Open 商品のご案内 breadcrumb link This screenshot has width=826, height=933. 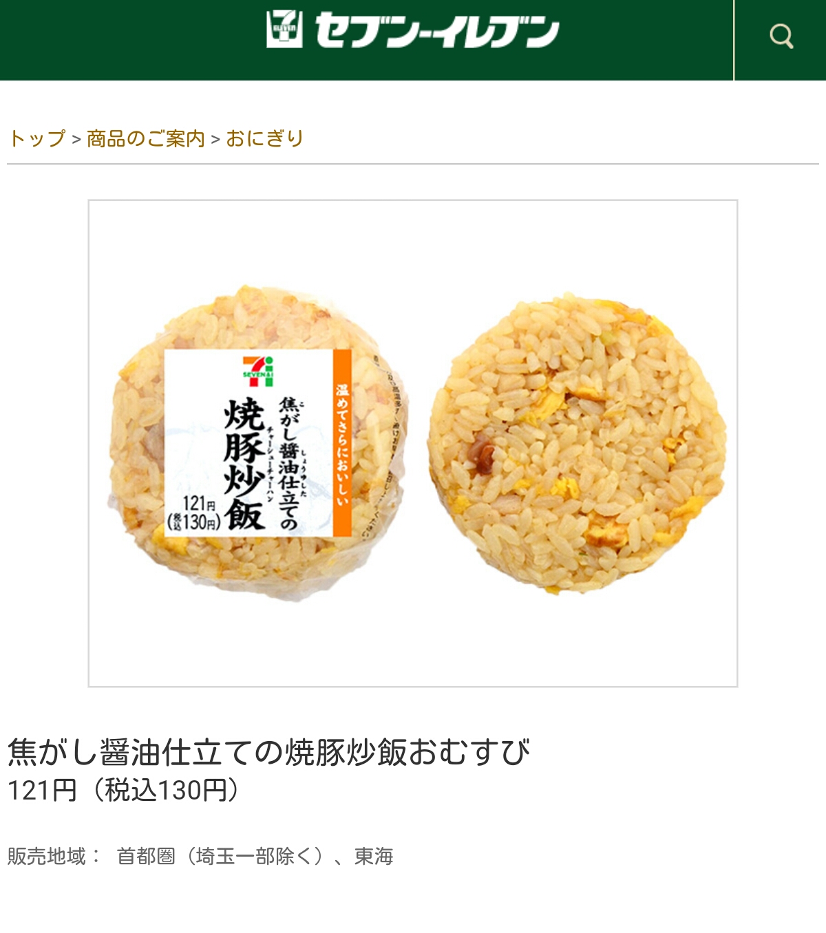coord(146,139)
